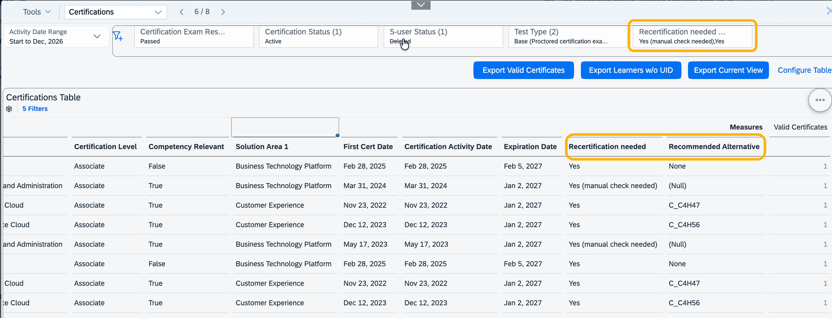Open the Certification Exam Result filter
This screenshot has width=832, height=318.
pos(194,37)
